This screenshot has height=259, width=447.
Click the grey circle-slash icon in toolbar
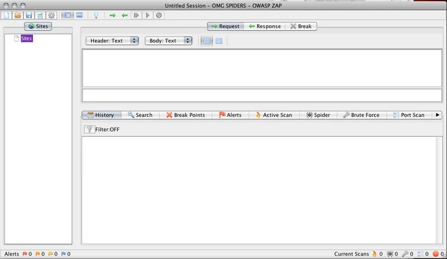(x=159, y=15)
